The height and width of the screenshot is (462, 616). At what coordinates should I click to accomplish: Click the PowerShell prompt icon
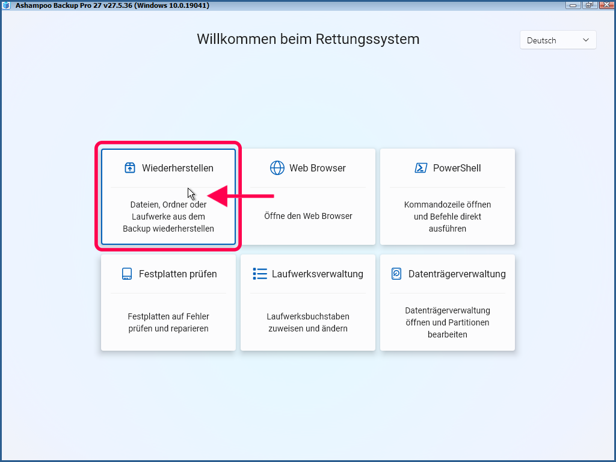(x=420, y=168)
